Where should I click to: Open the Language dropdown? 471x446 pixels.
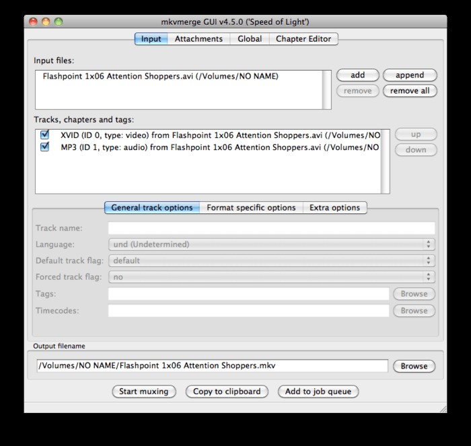(272, 244)
